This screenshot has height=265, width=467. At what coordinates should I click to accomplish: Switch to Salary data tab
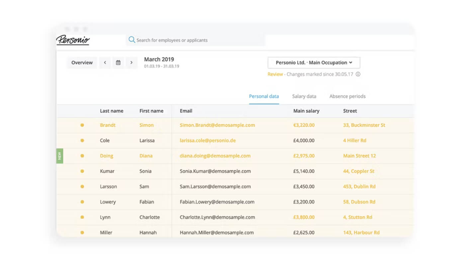pyautogui.click(x=304, y=96)
